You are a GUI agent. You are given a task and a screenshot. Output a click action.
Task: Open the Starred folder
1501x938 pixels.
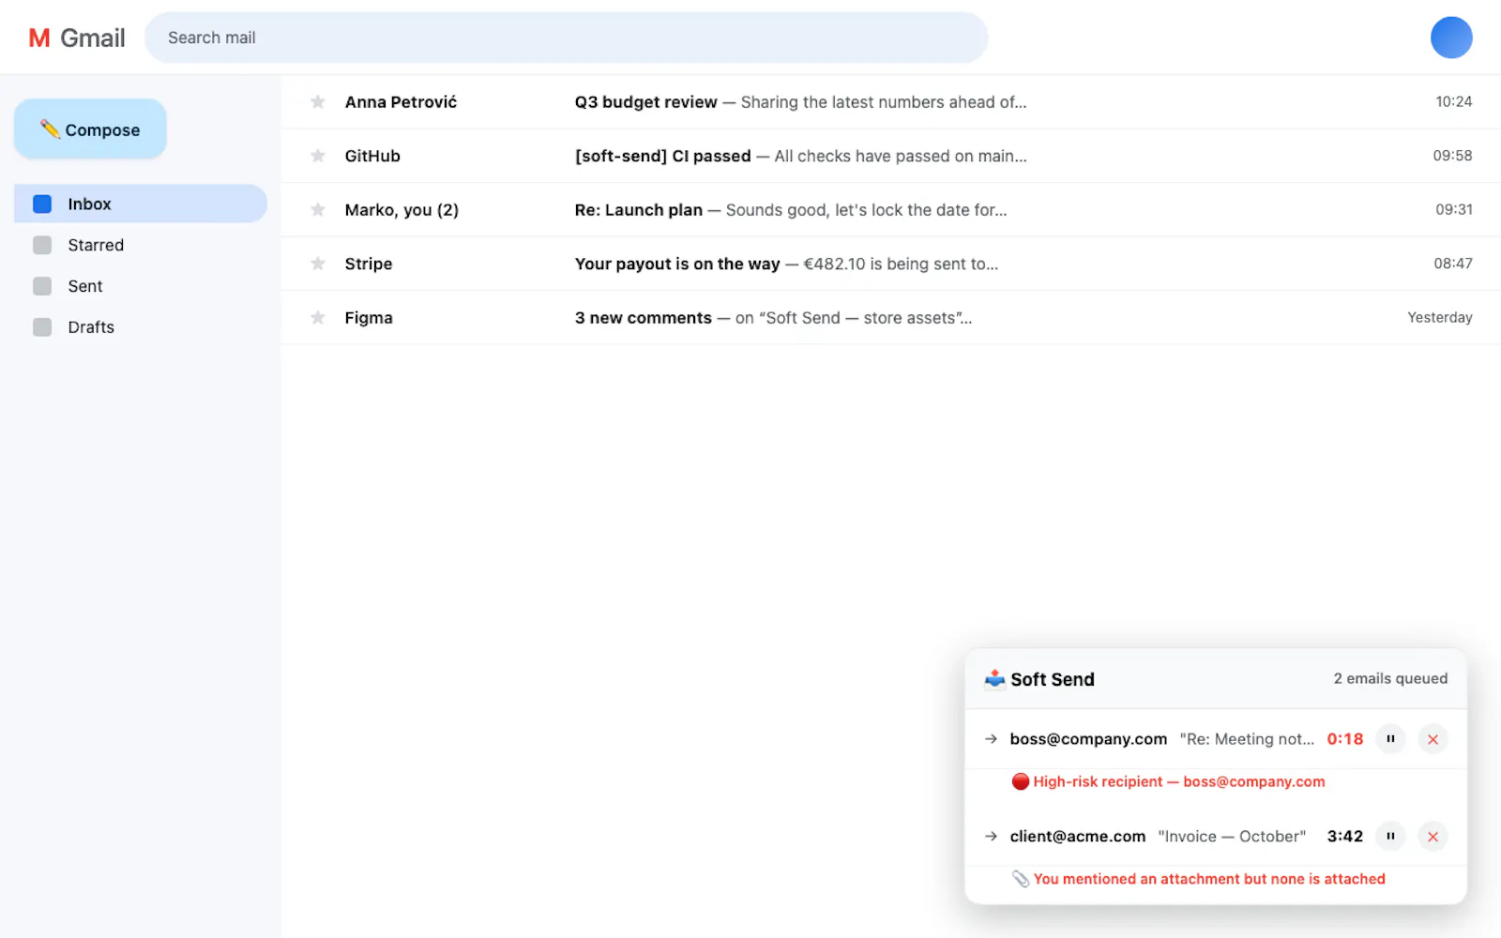(141, 245)
